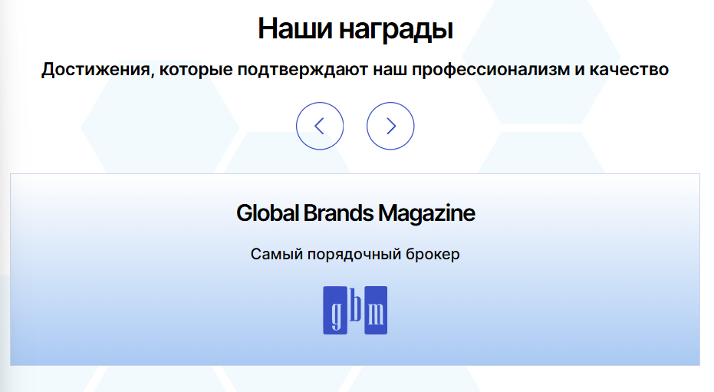Click the text 'Самый порядочный брокер'
The image size is (714, 392).
(x=355, y=254)
